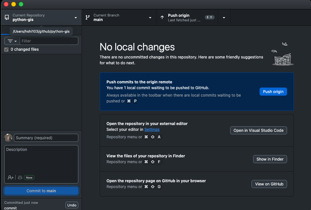Undo the last commit
The width and height of the screenshot is (311, 210).
click(72, 205)
